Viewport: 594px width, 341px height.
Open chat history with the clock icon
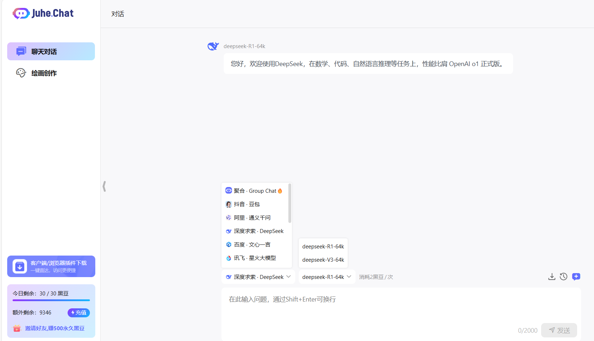[x=564, y=277]
